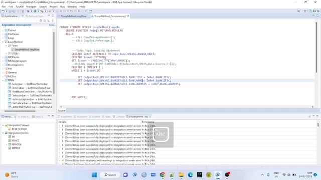
Task: Open the Tasks view tab
Action: click(106, 117)
